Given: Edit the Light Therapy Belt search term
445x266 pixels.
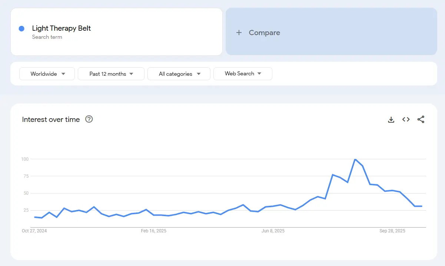Looking at the screenshot, I should tap(62, 28).
